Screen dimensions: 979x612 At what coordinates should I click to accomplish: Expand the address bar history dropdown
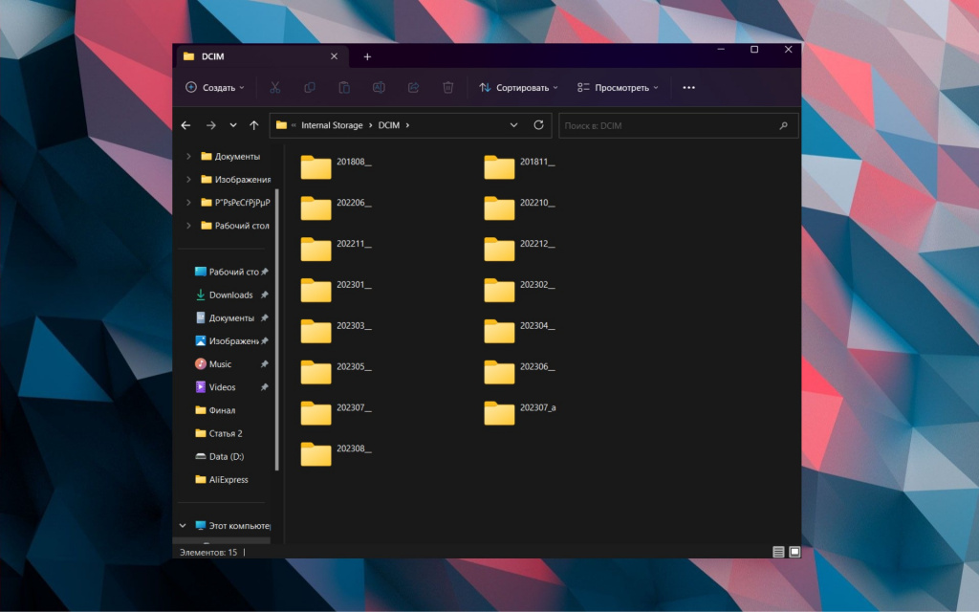(513, 125)
